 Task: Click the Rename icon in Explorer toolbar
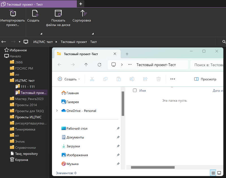[132, 79]
